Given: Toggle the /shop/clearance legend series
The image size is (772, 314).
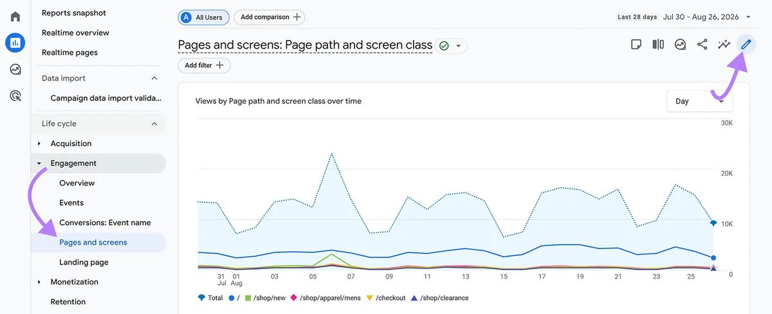Looking at the screenshot, I should tap(439, 298).
